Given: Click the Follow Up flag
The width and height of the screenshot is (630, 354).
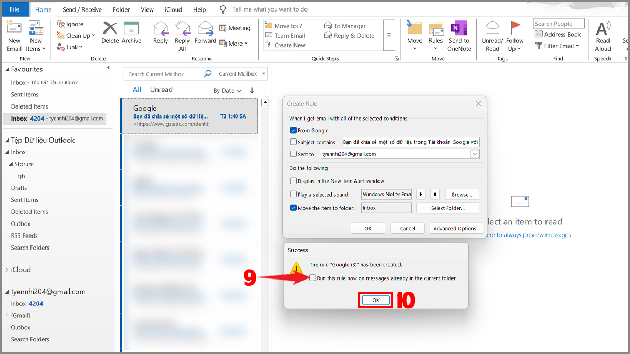Looking at the screenshot, I should pyautogui.click(x=515, y=36).
